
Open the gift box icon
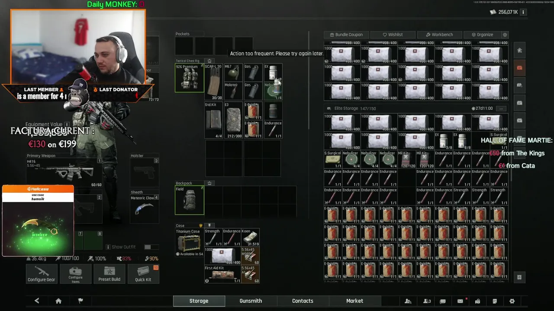point(477,301)
